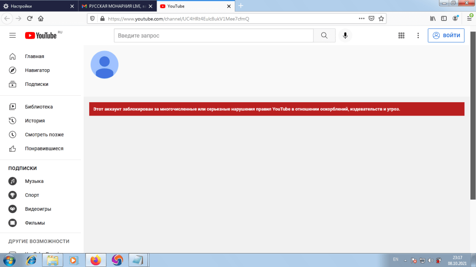Open История watch history
The height and width of the screenshot is (267, 476).
35,121
